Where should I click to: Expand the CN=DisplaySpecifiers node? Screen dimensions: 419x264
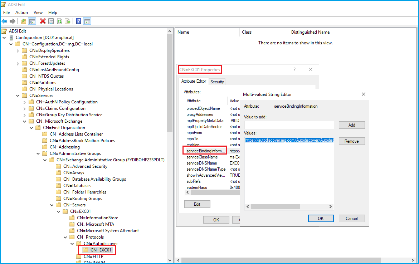(18, 50)
